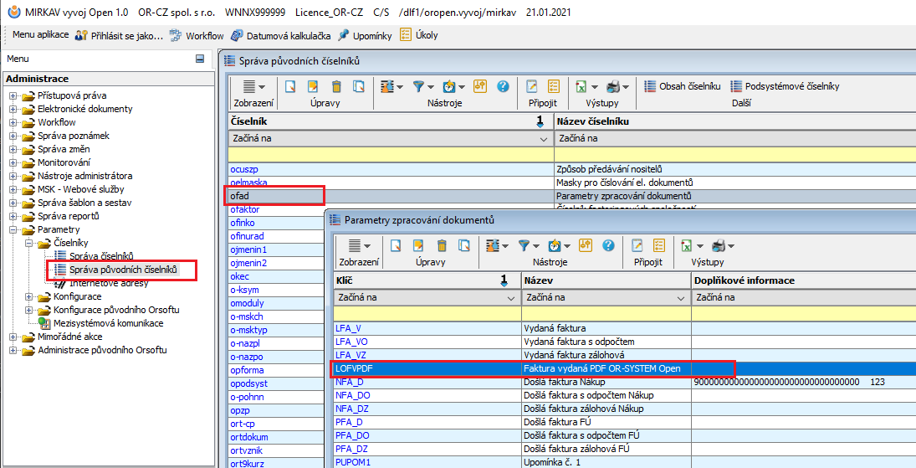This screenshot has width=916, height=468.
Task: Open the filter funnel tool in Správa původních číselníků
Action: pos(419,86)
